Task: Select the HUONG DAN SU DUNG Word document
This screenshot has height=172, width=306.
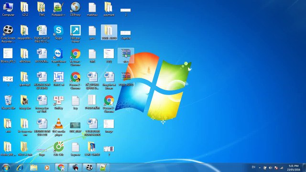Action: click(42, 81)
